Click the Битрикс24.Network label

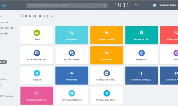pos(72,100)
